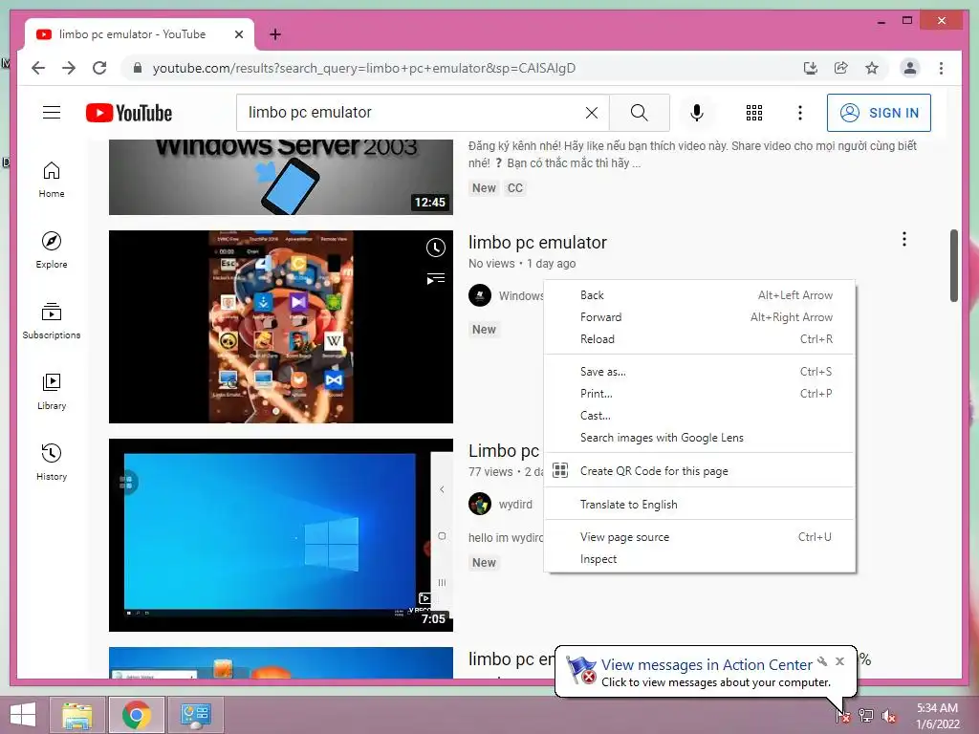979x734 pixels.
Task: Click the install app icon in address bar
Action: tap(811, 68)
